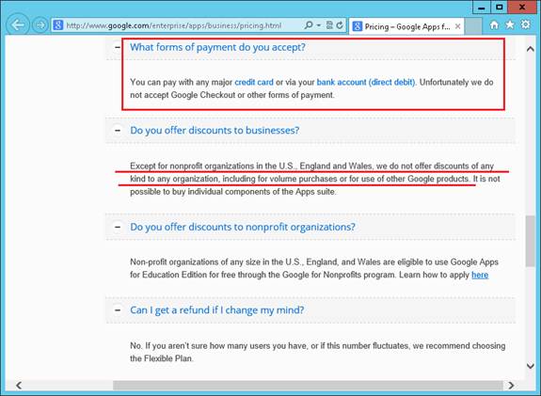Screen dimensions: 541x396
Task: Close the Pricing – Google Apps tab
Action: pyautogui.click(x=457, y=26)
